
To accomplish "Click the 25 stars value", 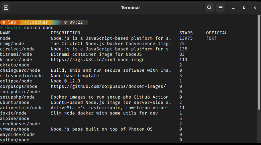I will click(x=182, y=44).
